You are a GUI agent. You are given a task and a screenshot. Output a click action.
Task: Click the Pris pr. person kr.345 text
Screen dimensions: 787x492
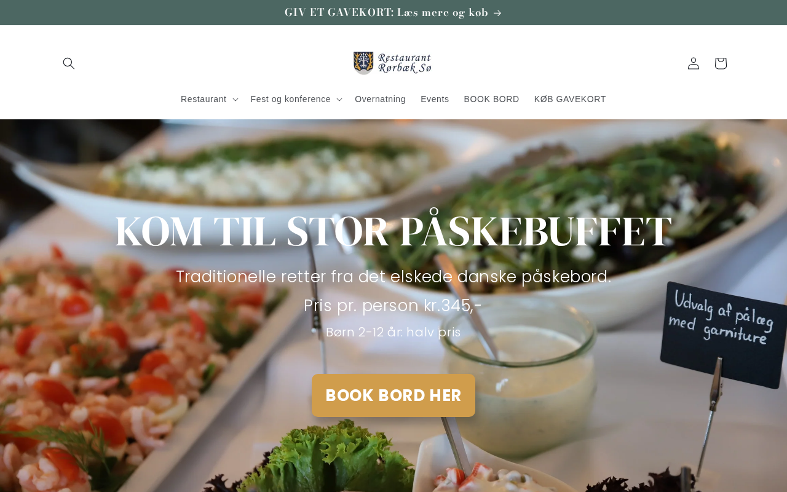coord(393,306)
